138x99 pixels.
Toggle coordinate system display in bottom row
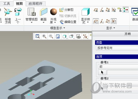click(114, 21)
